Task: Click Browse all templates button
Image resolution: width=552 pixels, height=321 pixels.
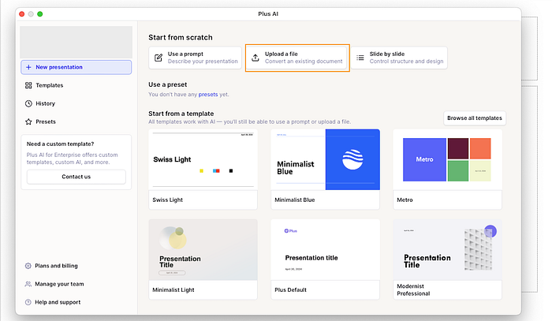Action: [x=475, y=118]
